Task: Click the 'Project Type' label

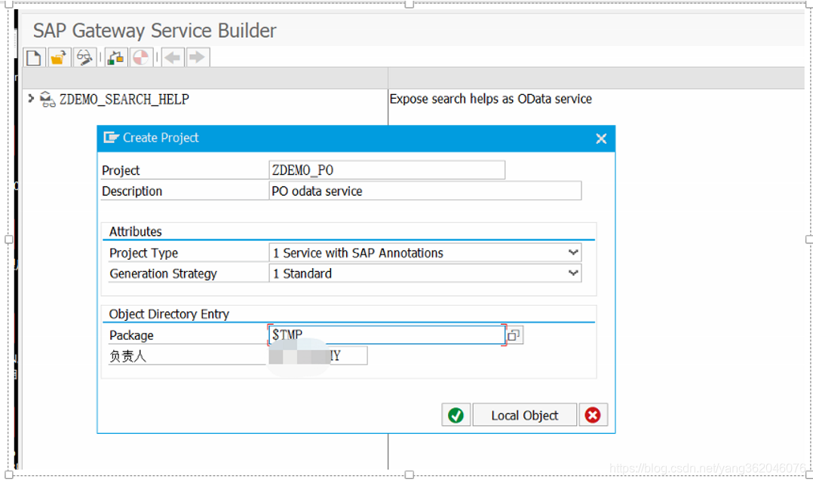Action: (143, 253)
